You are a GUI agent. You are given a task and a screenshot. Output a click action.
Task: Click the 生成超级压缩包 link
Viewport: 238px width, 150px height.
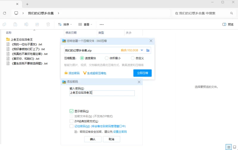click(96, 73)
